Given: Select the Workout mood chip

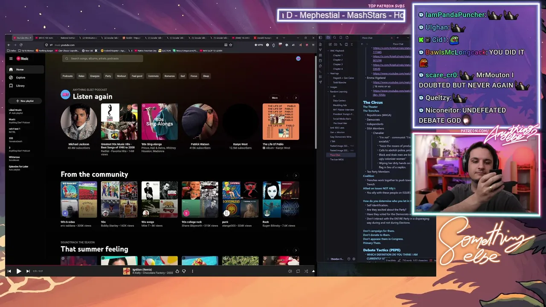Looking at the screenshot, I should [122, 76].
